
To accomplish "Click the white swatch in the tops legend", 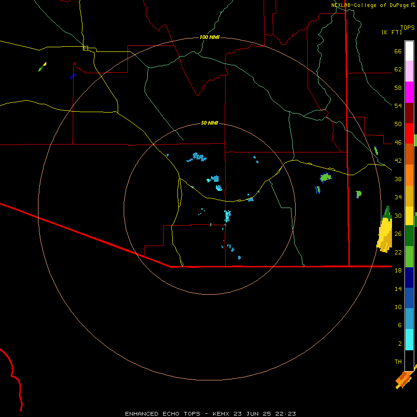I will (409, 51).
